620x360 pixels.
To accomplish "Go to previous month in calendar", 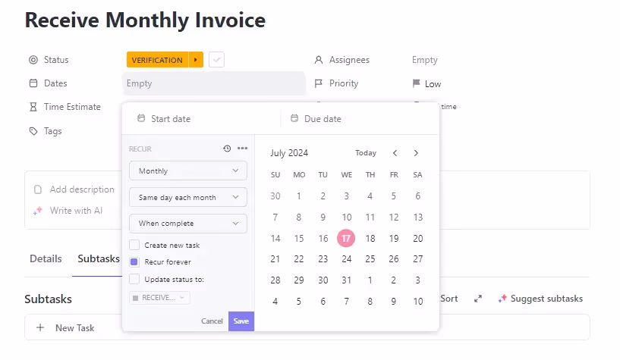I will coord(395,153).
